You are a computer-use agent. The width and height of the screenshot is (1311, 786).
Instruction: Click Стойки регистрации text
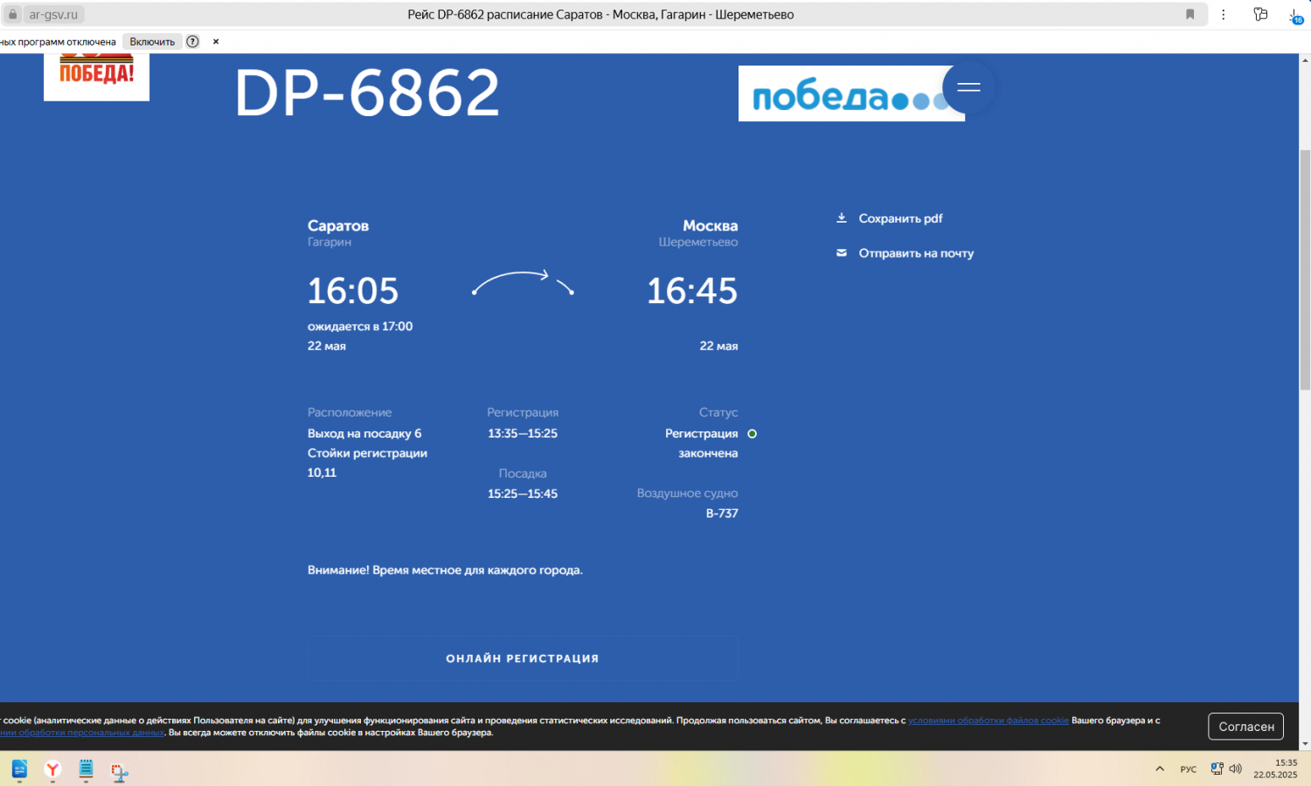point(367,453)
